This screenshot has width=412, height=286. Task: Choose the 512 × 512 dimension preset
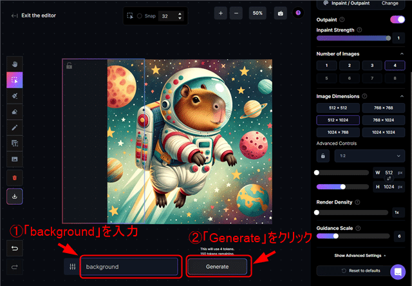click(x=338, y=108)
